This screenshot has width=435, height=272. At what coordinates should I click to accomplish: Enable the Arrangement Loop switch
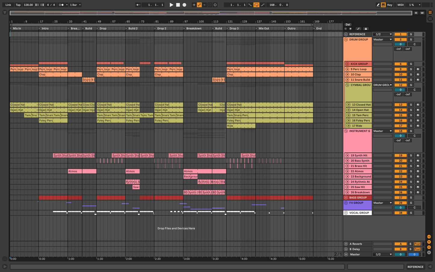click(x=256, y=5)
